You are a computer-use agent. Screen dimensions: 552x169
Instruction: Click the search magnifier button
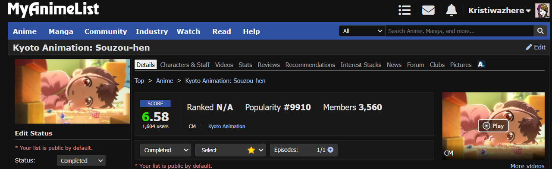(540, 31)
